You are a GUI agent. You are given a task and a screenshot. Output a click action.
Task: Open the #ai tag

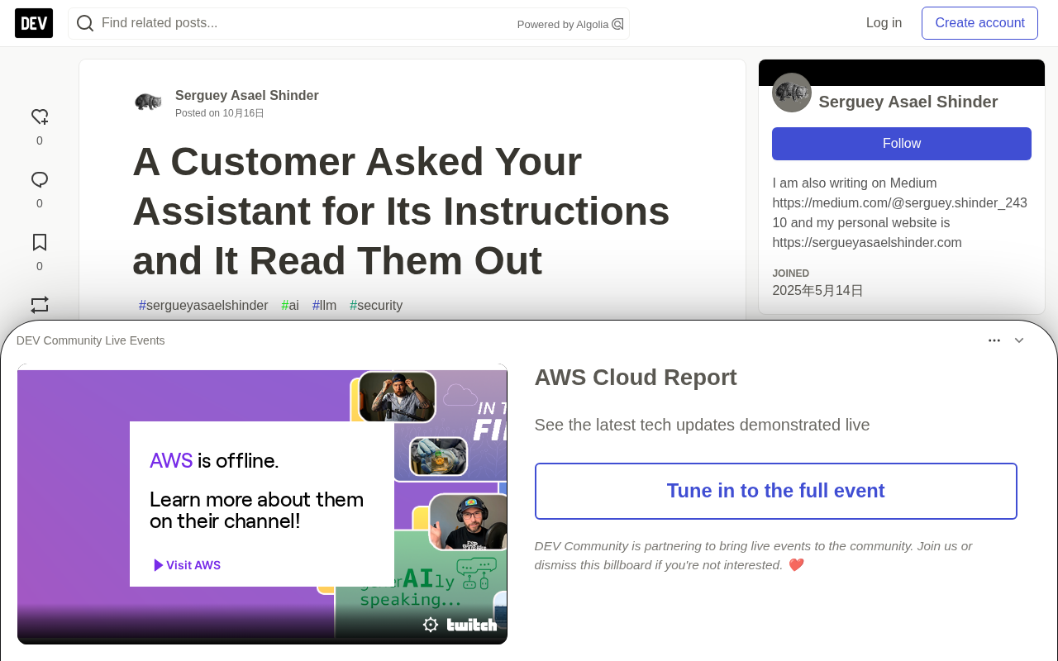pos(290,306)
